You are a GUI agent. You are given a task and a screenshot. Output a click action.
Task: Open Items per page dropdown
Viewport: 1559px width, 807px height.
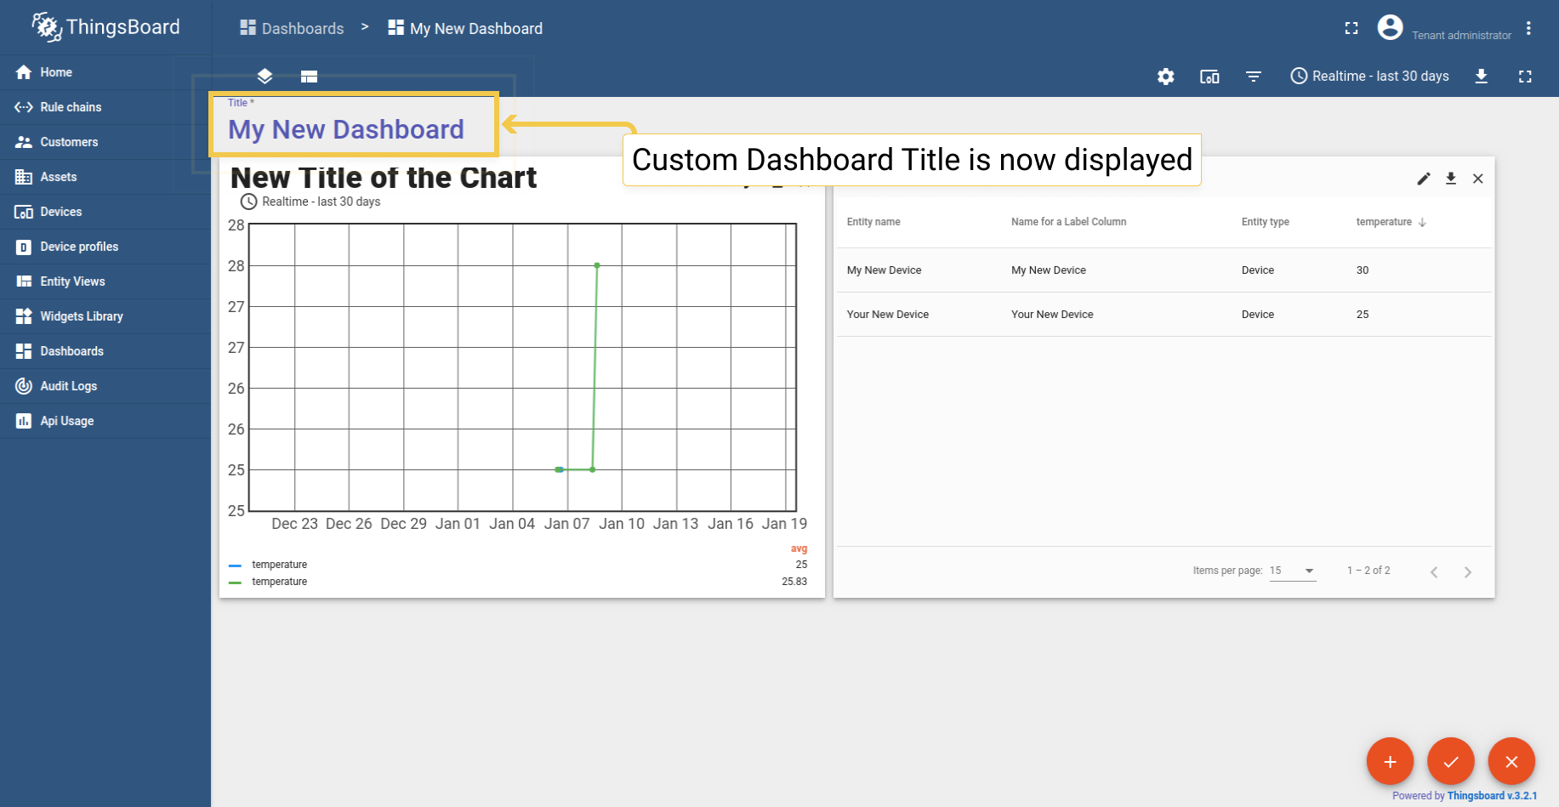pos(1293,571)
